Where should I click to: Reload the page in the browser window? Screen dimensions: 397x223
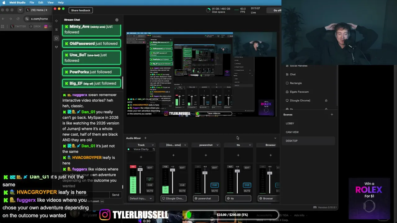coord(18,19)
